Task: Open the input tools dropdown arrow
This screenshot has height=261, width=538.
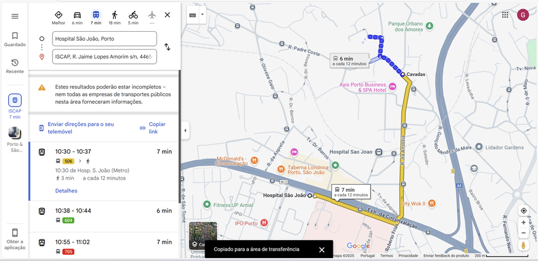Action: coord(202,15)
